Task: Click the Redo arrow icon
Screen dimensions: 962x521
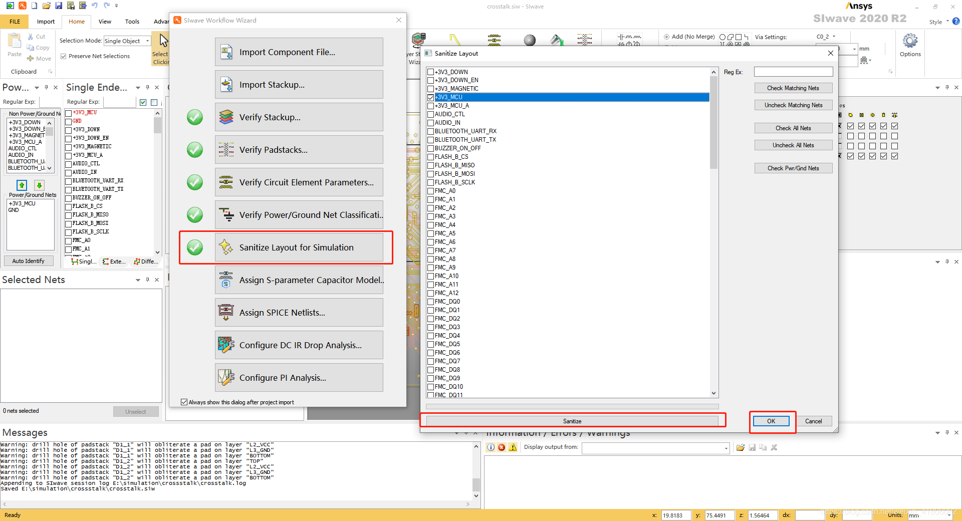Action: coord(106,6)
